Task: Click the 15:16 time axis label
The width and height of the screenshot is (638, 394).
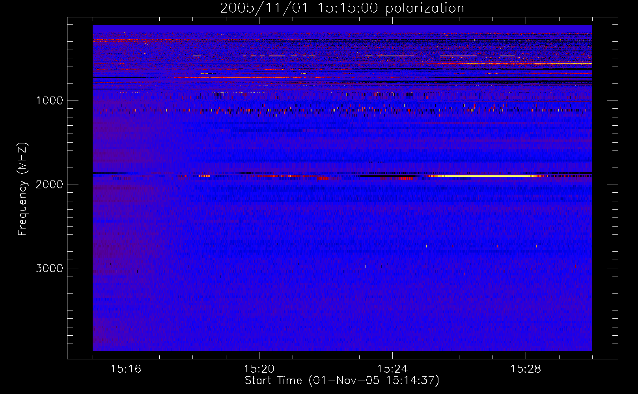Action: [126, 369]
